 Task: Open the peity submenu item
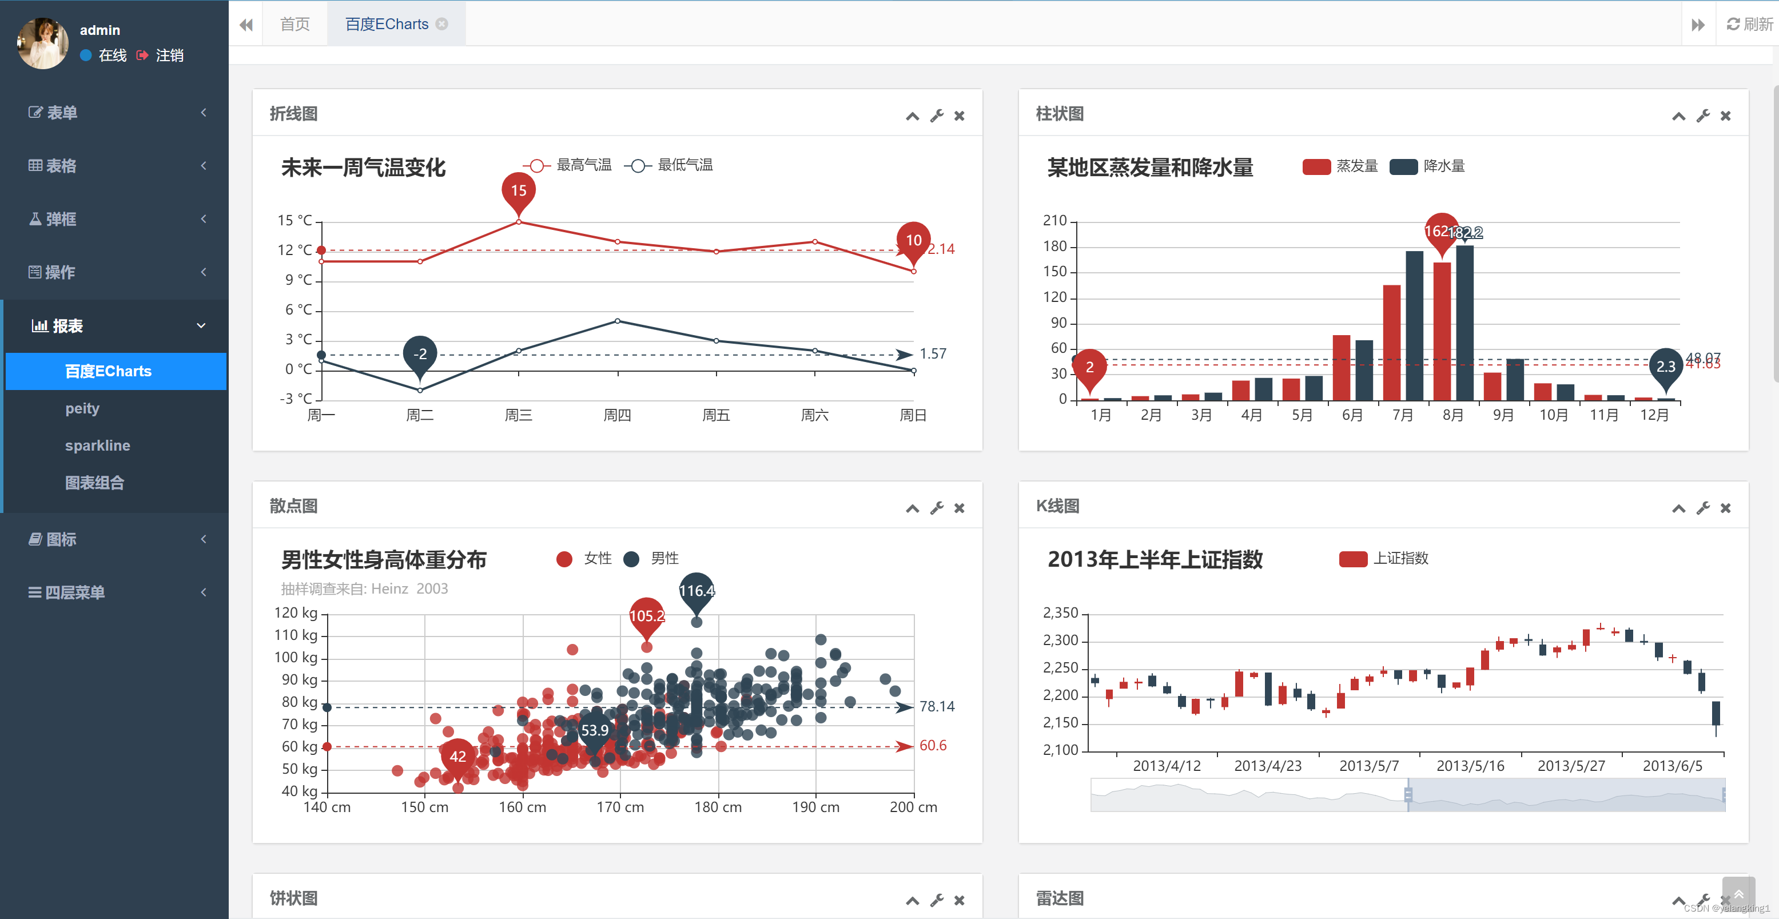pyautogui.click(x=82, y=408)
